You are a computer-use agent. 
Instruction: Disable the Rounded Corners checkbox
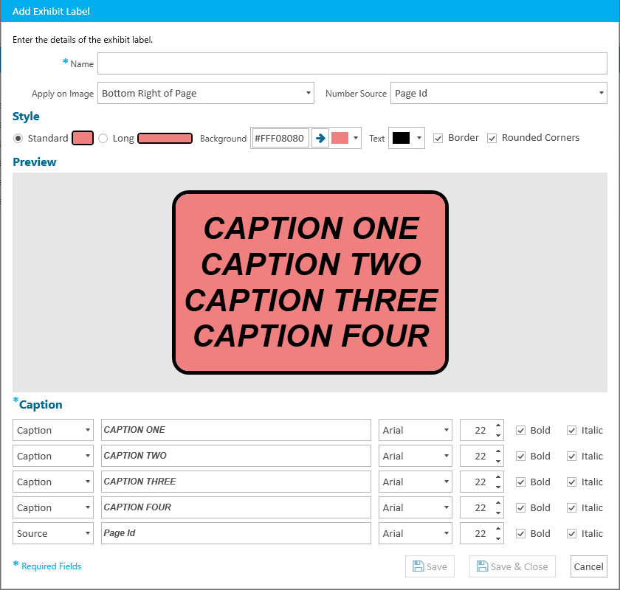coord(492,138)
